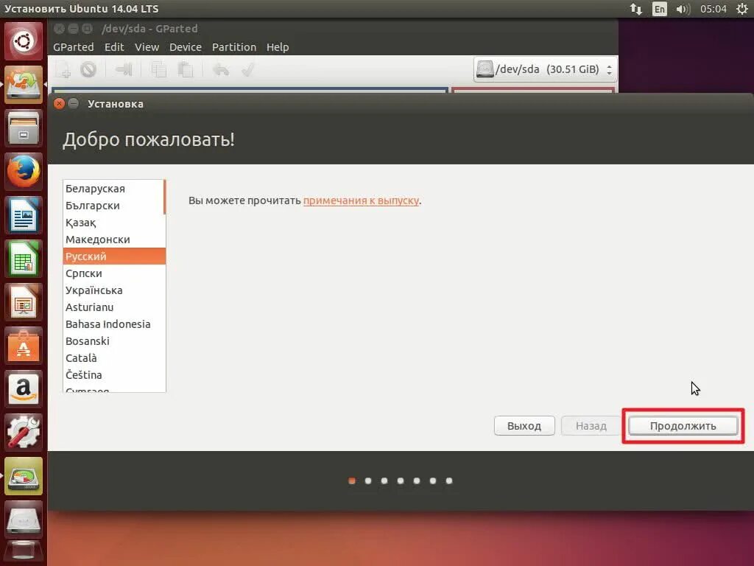Viewport: 754px width, 566px height.
Task: Open the примечания к выпуску link
Action: [x=361, y=200]
